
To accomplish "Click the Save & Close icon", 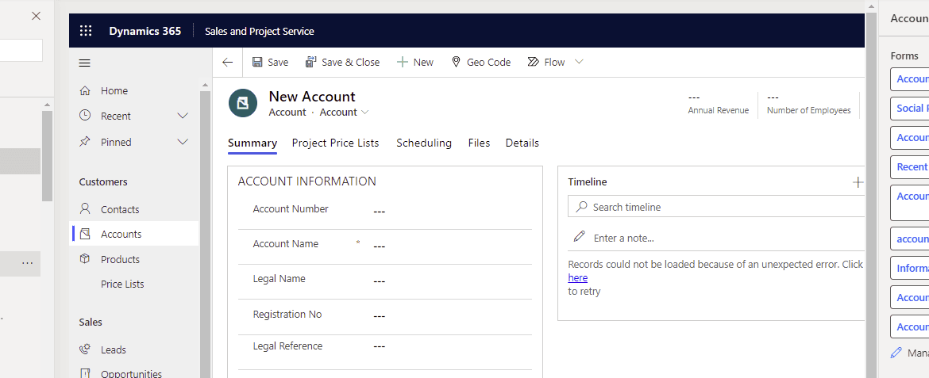I will coord(311,62).
